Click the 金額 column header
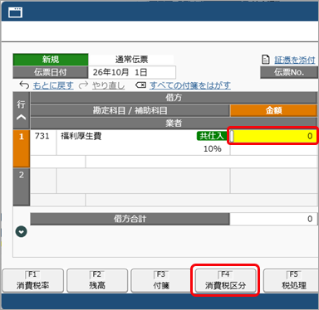 point(273,110)
